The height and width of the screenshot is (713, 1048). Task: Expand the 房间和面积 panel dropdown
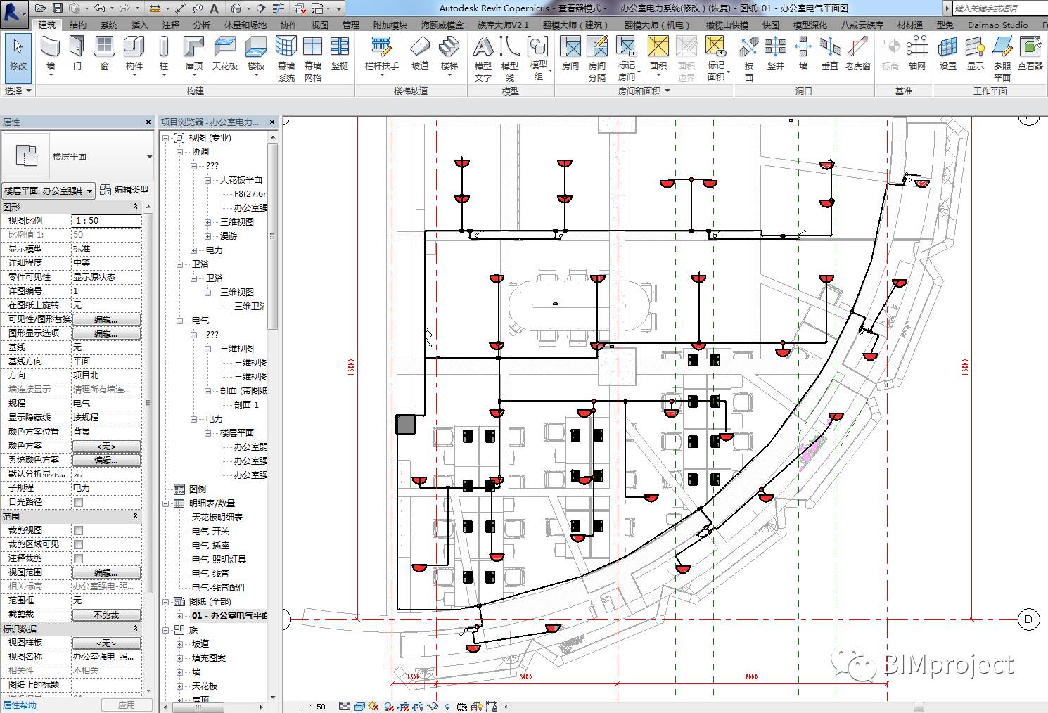(644, 91)
